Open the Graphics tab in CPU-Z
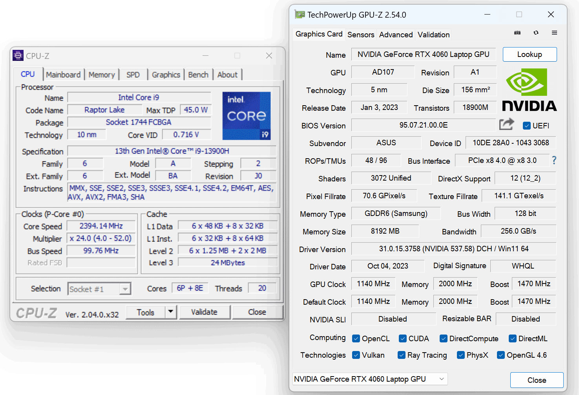Image resolution: width=579 pixels, height=395 pixels. [166, 75]
